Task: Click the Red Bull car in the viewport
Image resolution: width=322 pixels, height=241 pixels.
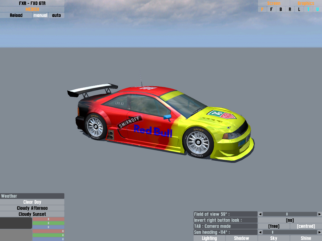Action: point(161,123)
